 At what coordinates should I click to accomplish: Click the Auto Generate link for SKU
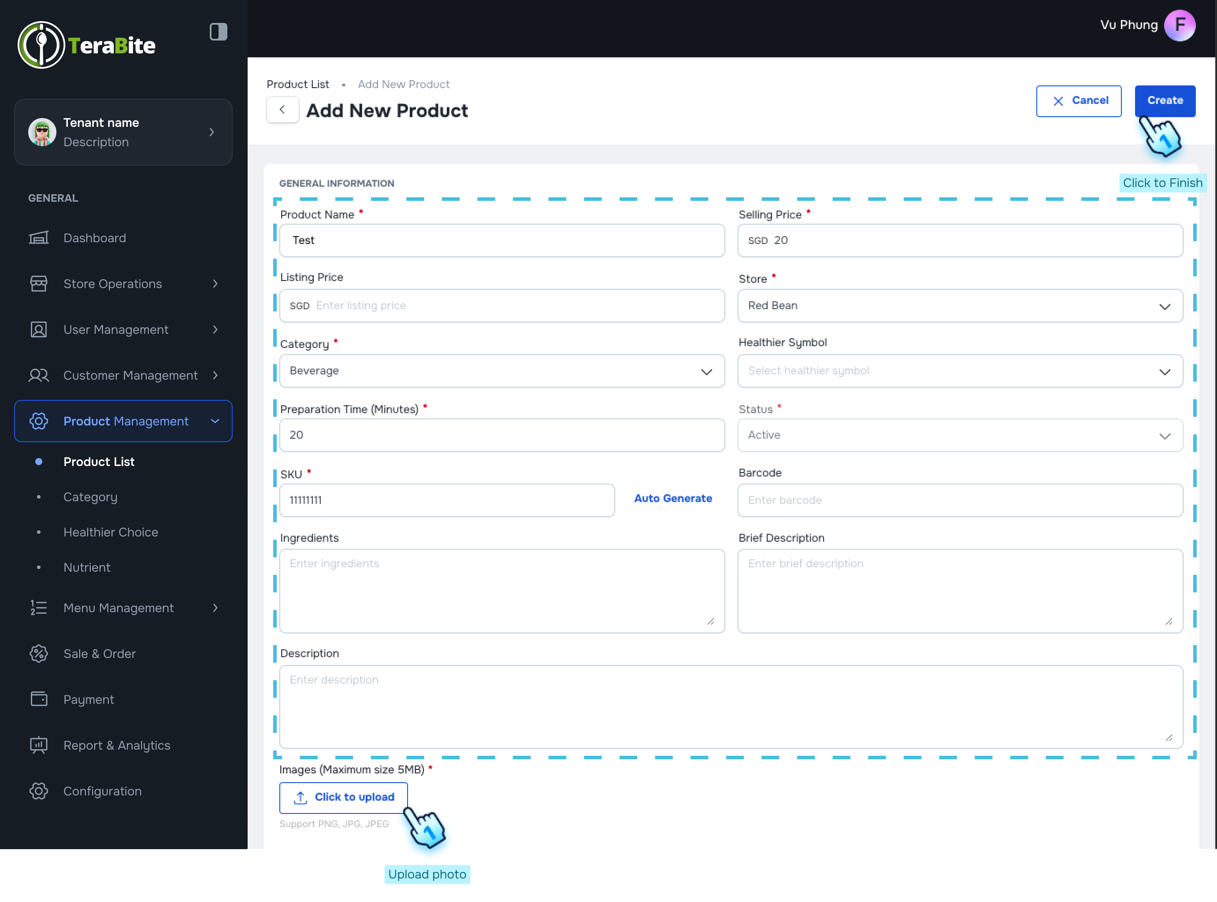[x=673, y=498]
